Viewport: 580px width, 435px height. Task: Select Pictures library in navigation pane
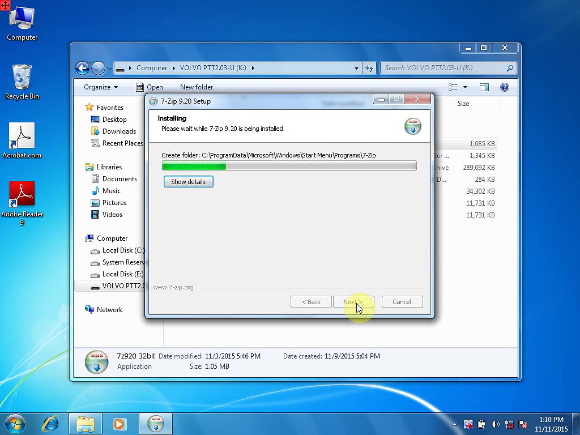click(109, 203)
